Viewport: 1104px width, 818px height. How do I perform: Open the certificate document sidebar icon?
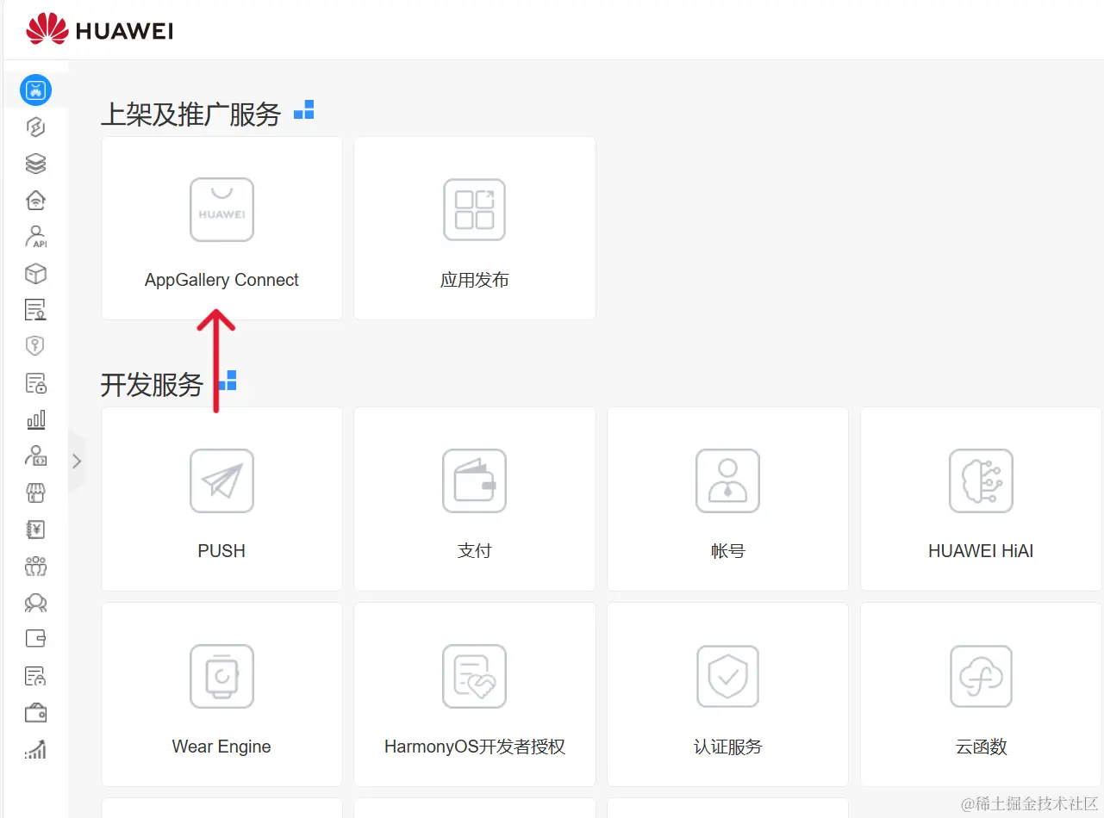pyautogui.click(x=35, y=310)
